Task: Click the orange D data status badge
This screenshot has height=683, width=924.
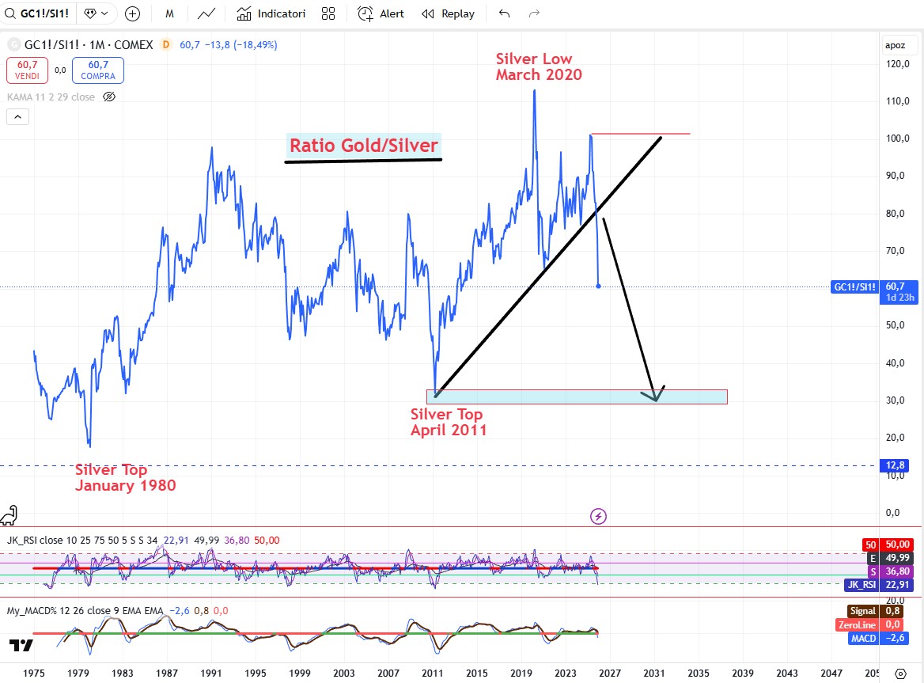Action: (166, 44)
